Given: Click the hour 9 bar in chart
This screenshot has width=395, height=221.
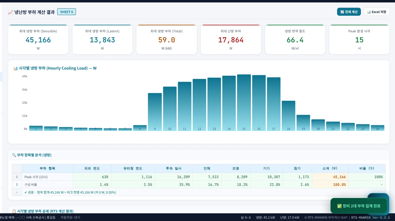Looking at the screenshot, I should (x=155, y=112).
